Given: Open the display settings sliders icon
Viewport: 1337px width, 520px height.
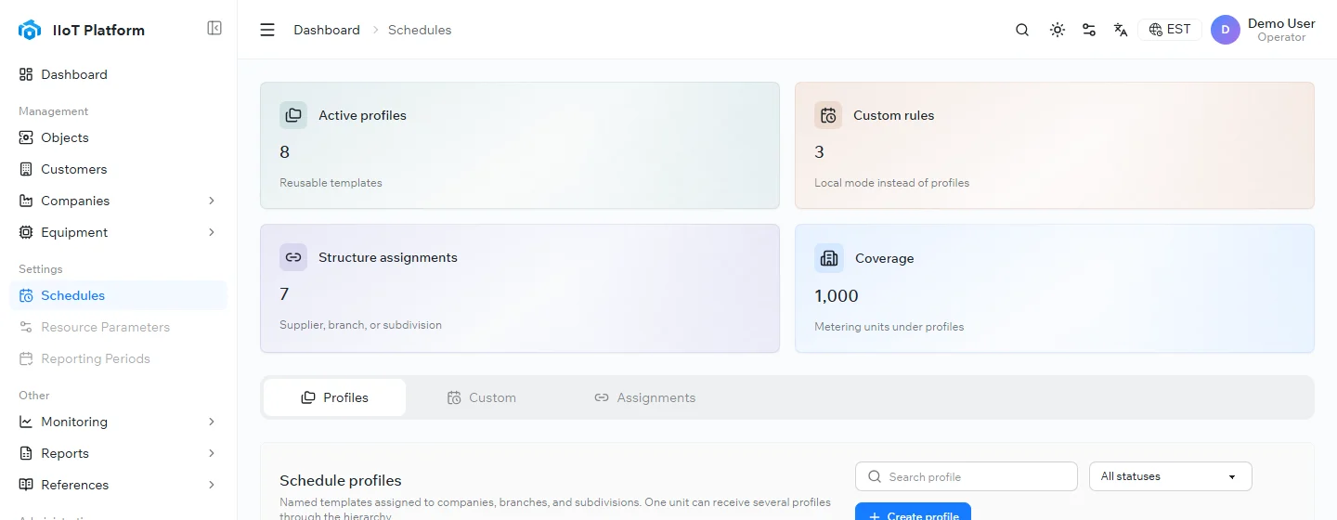Looking at the screenshot, I should tap(1089, 30).
